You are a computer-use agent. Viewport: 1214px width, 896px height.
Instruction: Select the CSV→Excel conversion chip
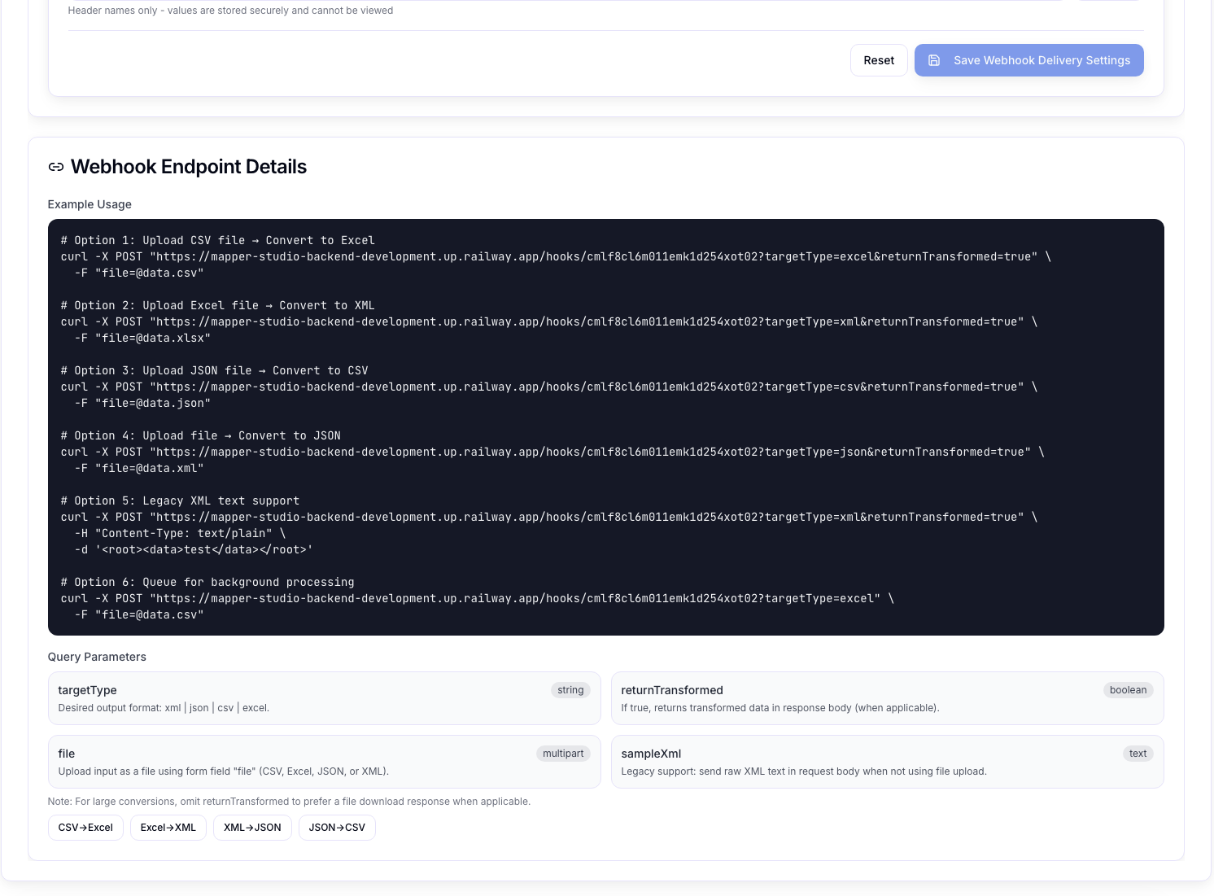coord(85,827)
